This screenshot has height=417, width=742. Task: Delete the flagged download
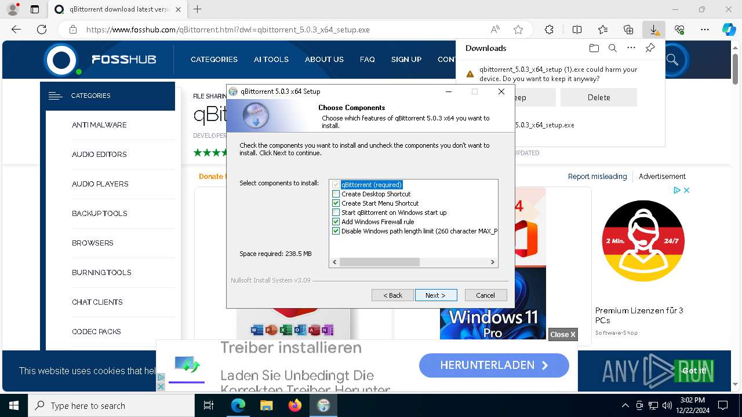pos(599,97)
